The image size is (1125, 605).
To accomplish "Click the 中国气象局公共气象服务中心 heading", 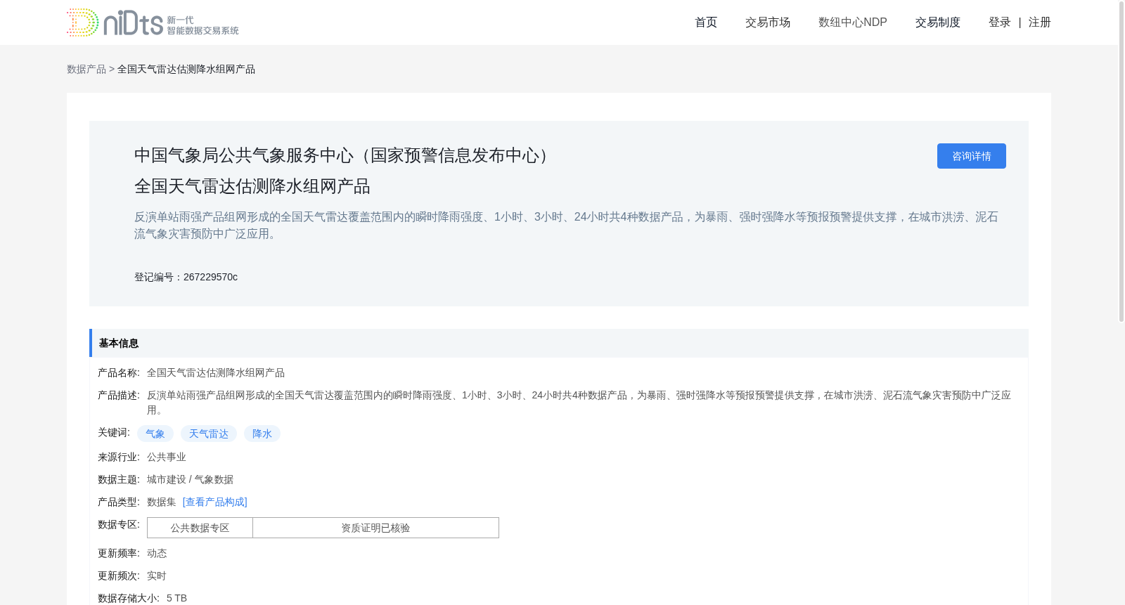I will 345,155.
